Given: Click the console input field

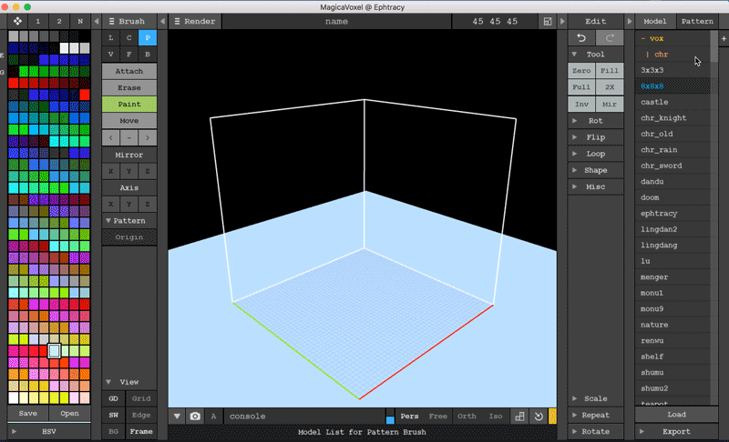Looking at the screenshot, I should tap(304, 416).
